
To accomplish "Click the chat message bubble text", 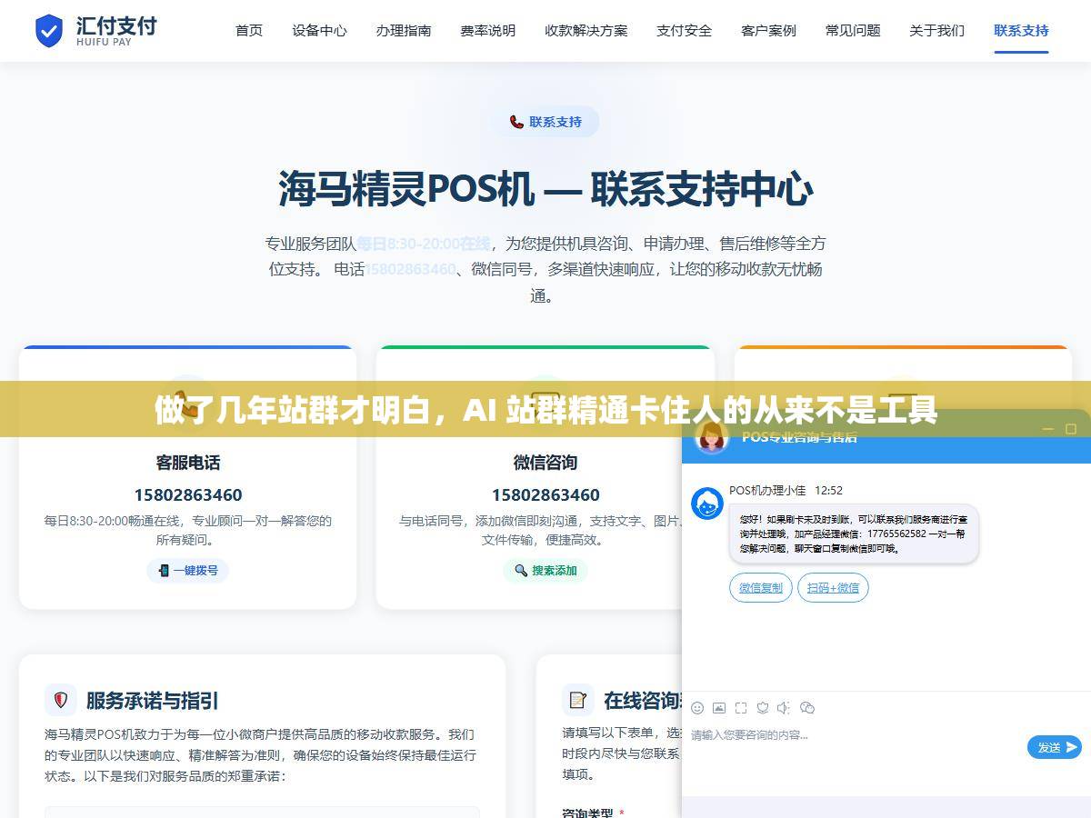I will 853,534.
